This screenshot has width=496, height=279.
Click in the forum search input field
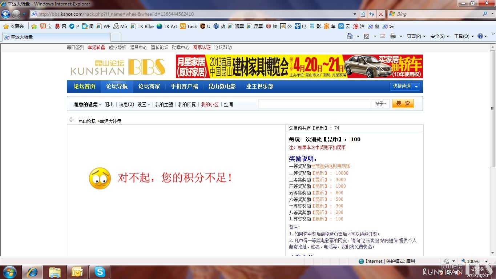pos(314,104)
